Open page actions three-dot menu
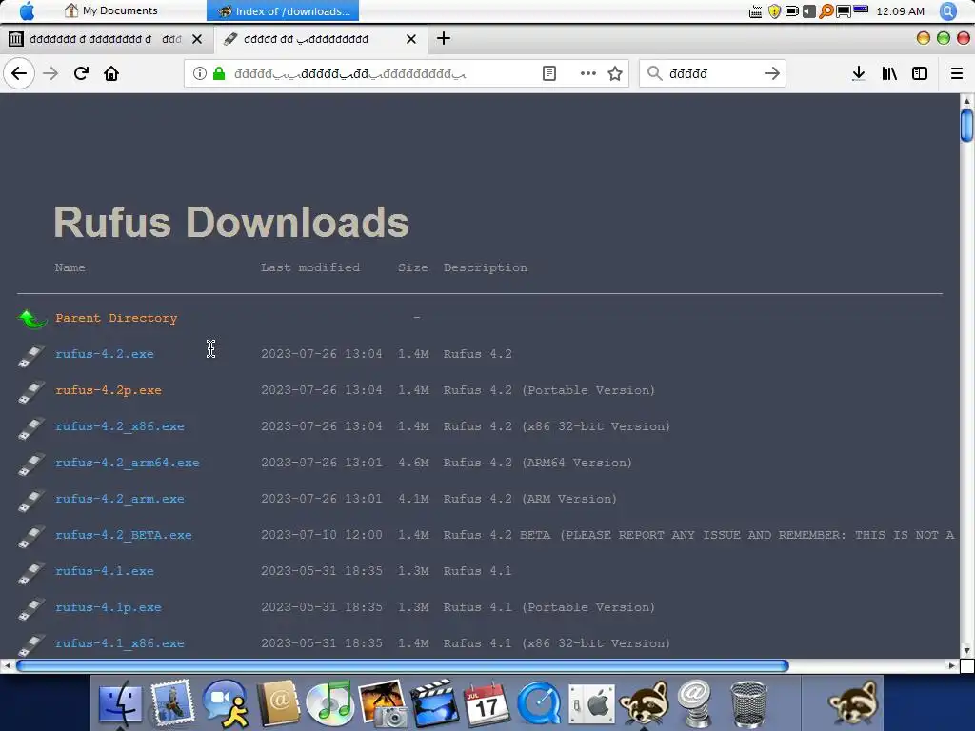Viewport: 975px width, 731px height. [587, 73]
